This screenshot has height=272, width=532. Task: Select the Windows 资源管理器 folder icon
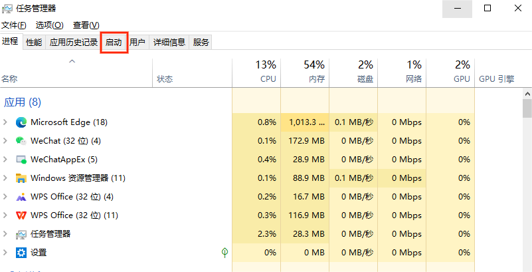(21, 178)
